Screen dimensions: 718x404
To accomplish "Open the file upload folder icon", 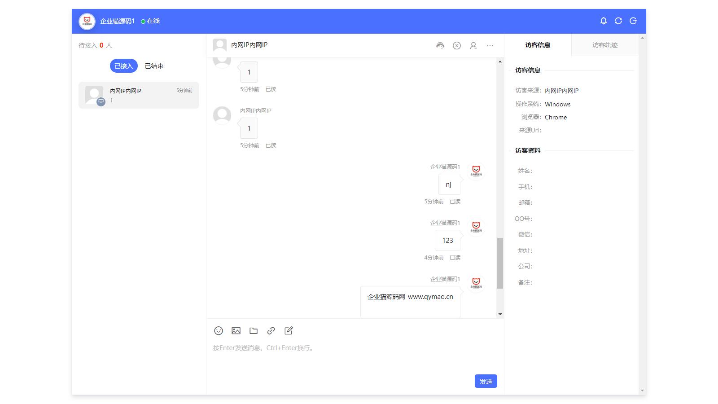I will (254, 330).
